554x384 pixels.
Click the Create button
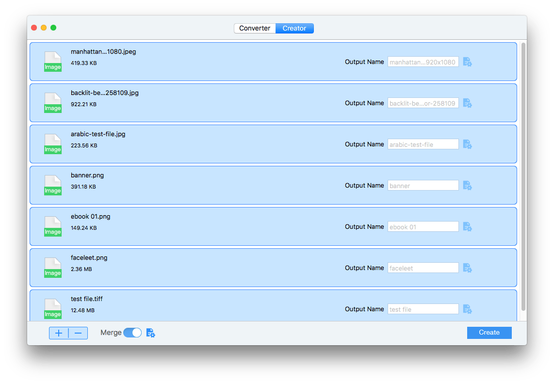(x=489, y=333)
